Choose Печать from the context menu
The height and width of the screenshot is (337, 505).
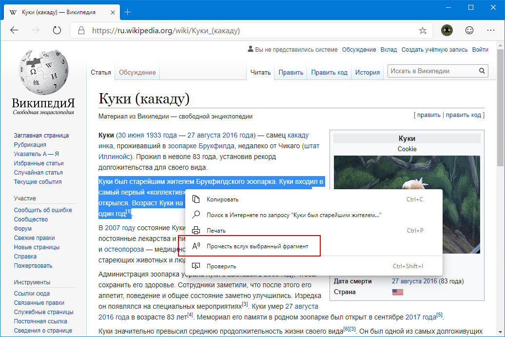(x=314, y=231)
